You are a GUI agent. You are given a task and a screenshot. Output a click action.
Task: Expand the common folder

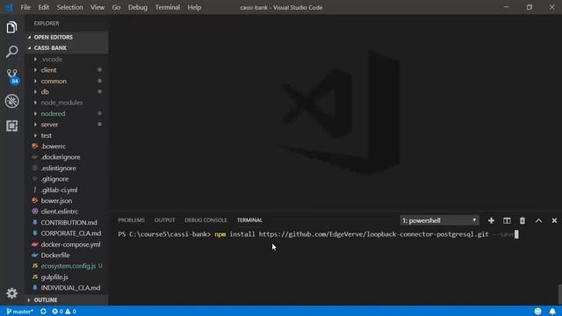point(67,81)
